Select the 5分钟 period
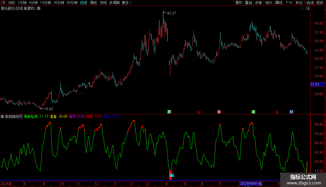Viewport: 326px width, 187px height. pos(33,3)
